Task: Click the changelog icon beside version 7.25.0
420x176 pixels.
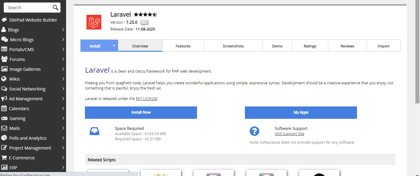Action: 145,22
